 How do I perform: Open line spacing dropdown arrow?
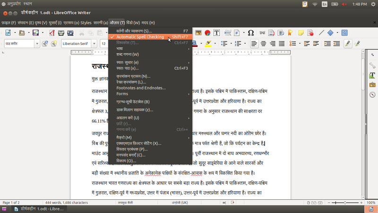pos(300,44)
